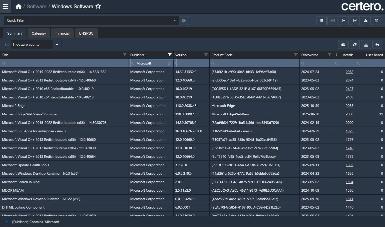Image resolution: width=385 pixels, height=227 pixels.
Task: Refresh the software grid
Action: click(355, 45)
